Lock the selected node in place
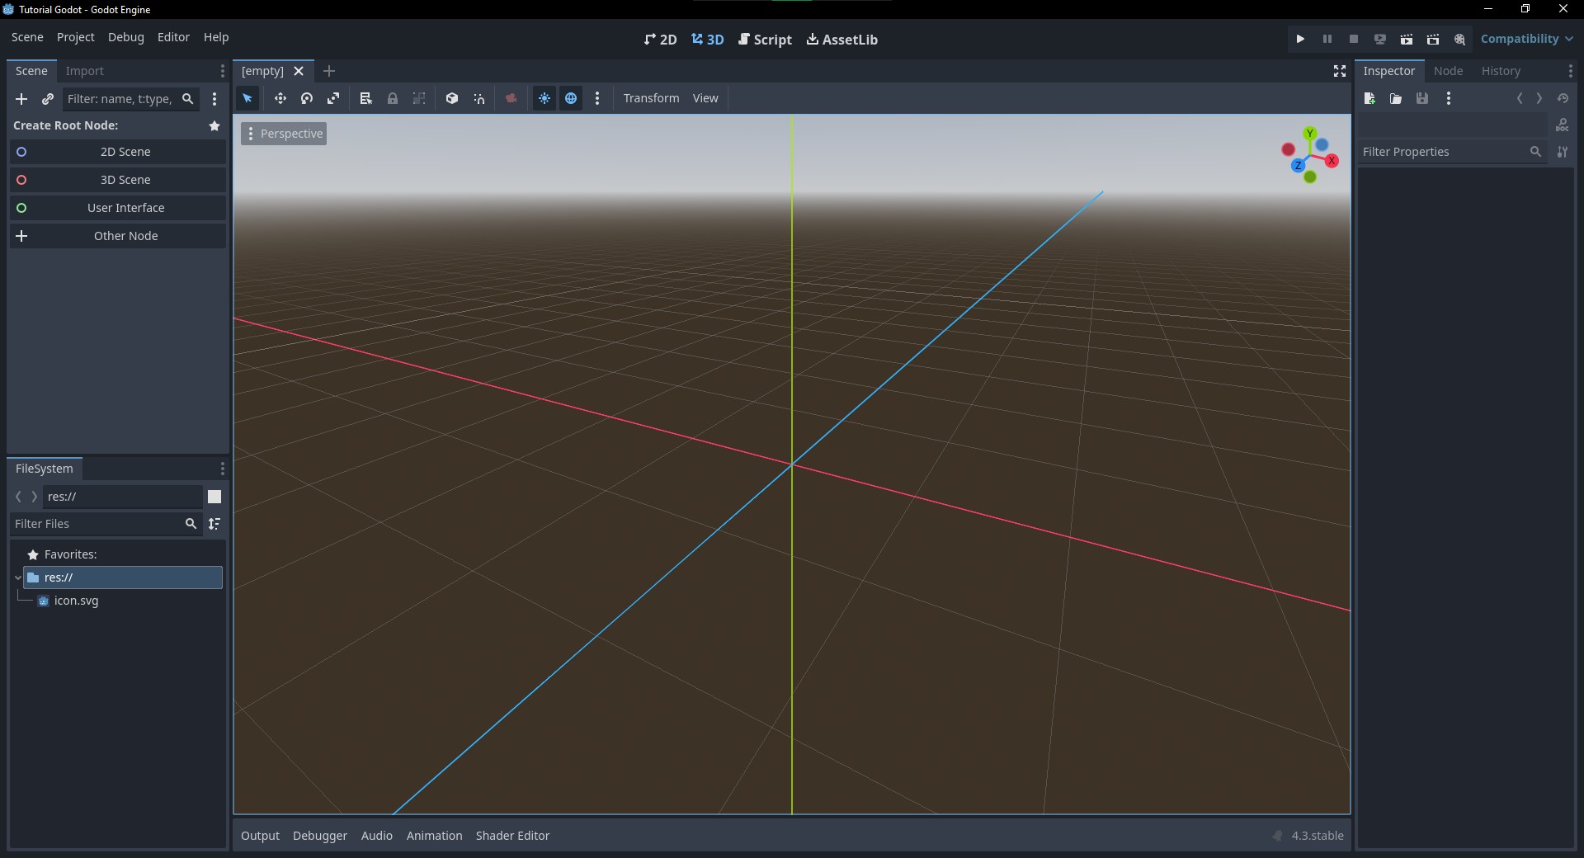Screen dimensions: 1584x858 (394, 98)
